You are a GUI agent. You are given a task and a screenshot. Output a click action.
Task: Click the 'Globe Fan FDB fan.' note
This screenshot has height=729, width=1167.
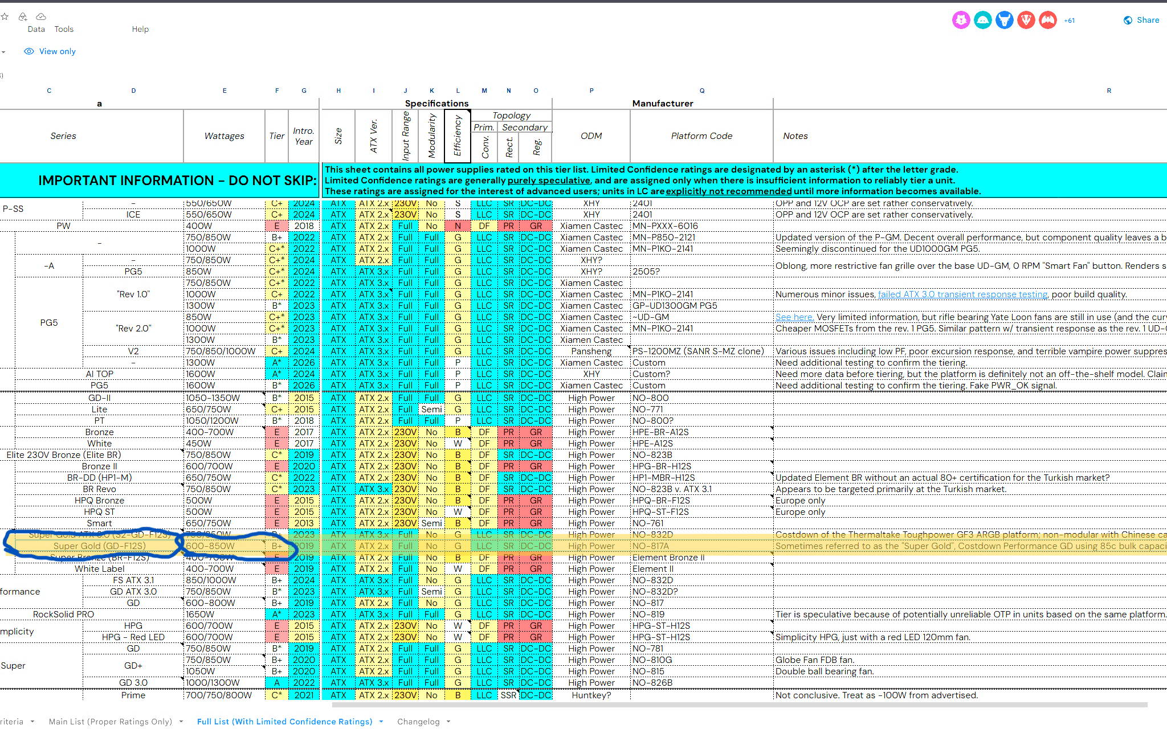pos(815,660)
